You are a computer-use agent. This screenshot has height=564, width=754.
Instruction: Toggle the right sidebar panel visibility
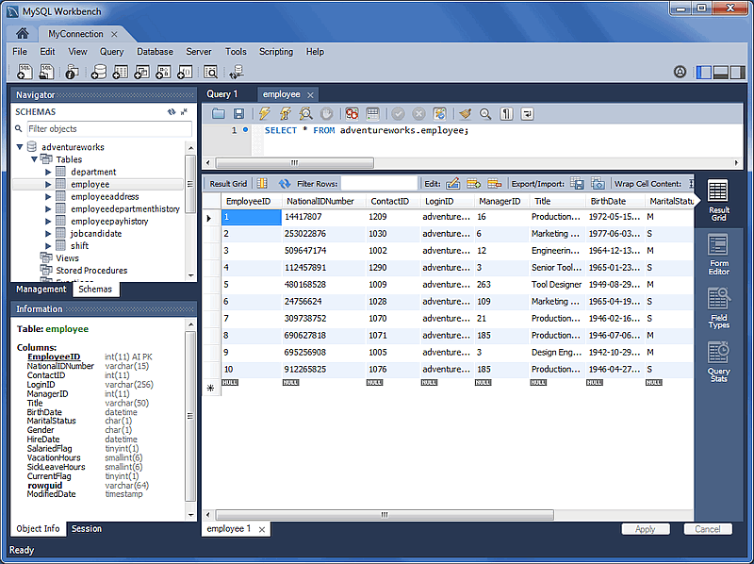738,73
